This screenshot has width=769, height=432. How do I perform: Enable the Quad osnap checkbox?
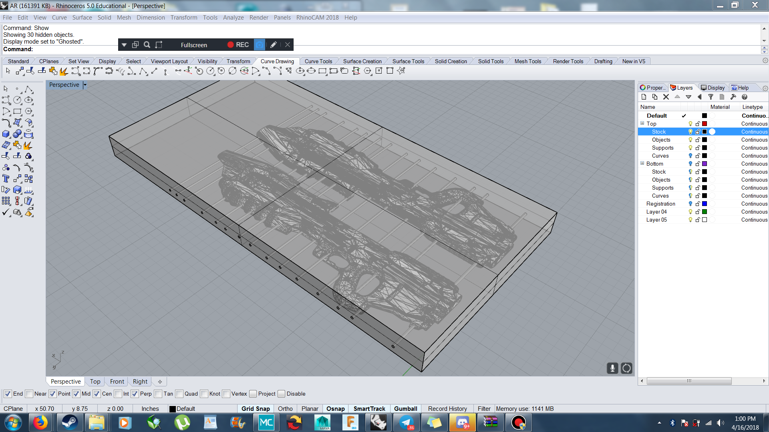[179, 394]
